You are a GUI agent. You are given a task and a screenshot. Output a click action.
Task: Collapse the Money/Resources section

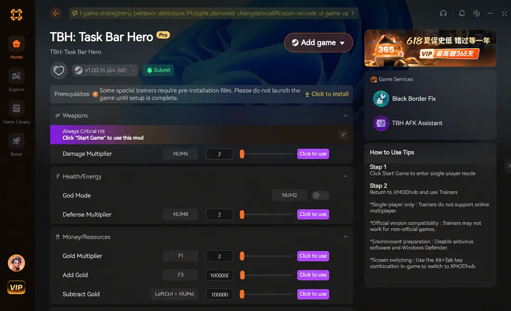(346, 237)
